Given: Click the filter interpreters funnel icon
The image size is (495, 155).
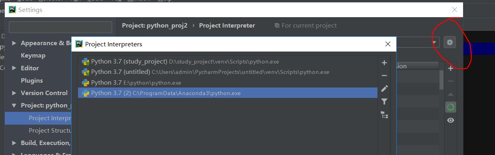Looking at the screenshot, I should point(384,101).
